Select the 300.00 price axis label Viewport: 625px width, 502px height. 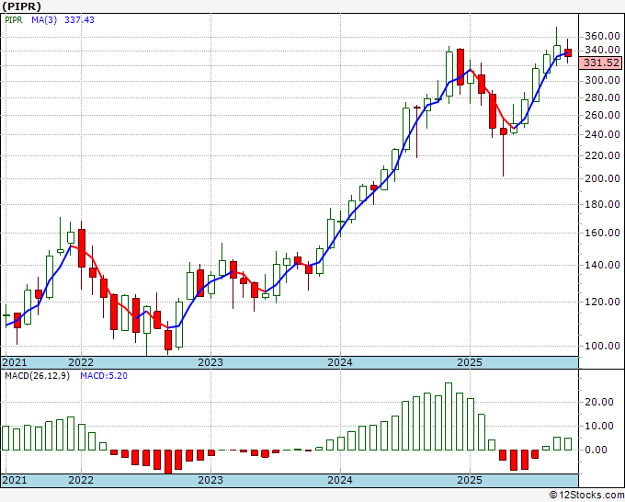pyautogui.click(x=602, y=81)
